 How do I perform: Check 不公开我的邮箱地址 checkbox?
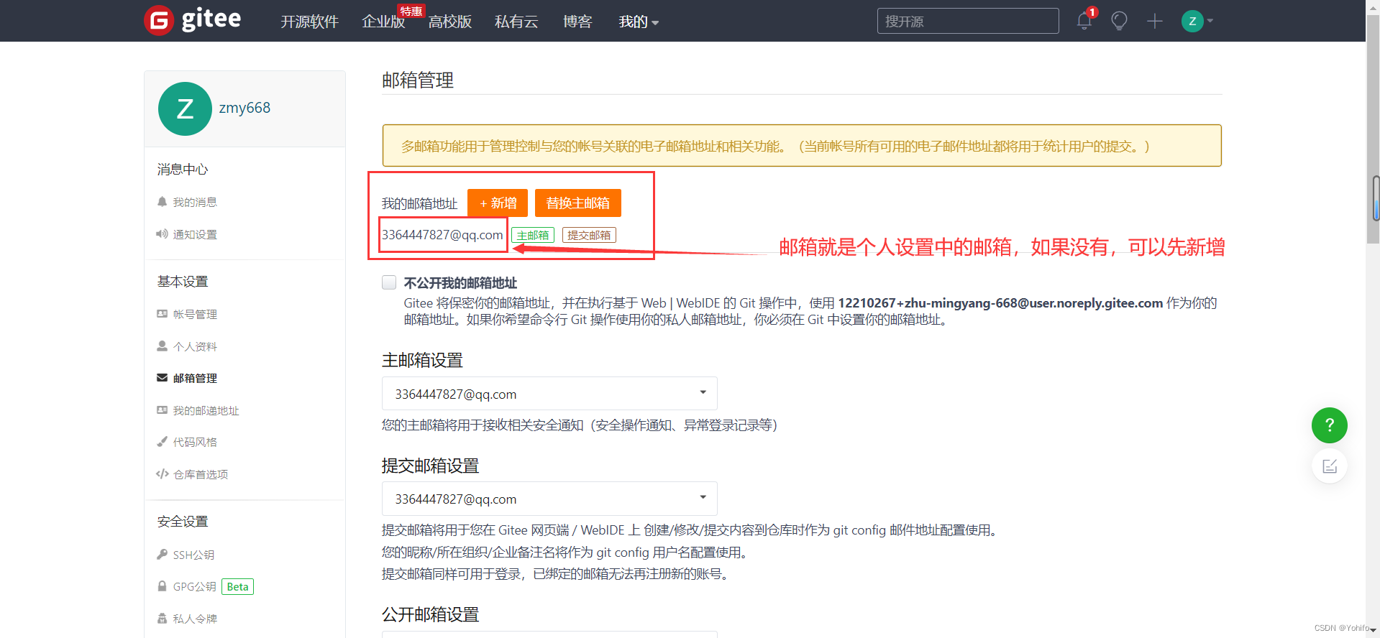(x=389, y=282)
